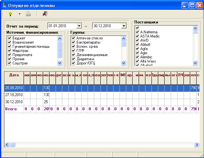Expand the end date 30.12.2010 dropdown

click(124, 26)
